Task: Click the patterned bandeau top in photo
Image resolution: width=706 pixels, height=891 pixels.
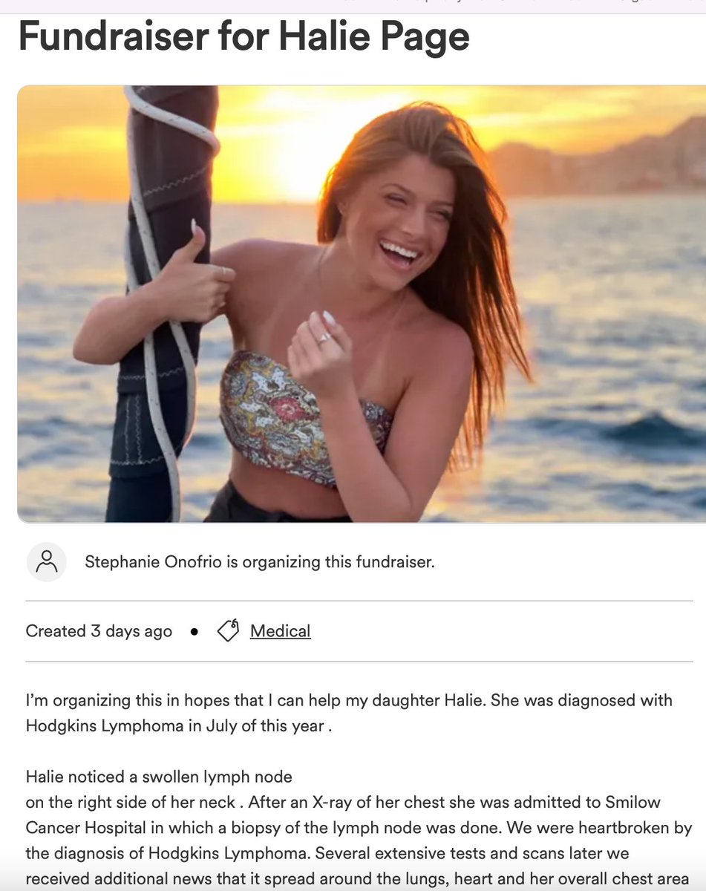Action: pyautogui.click(x=304, y=417)
